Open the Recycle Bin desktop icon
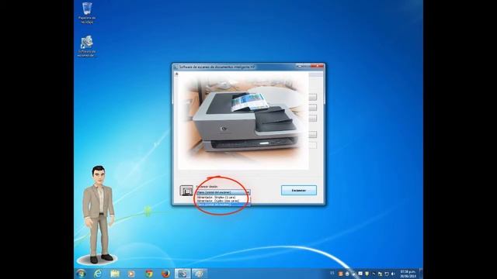Screen dimensions: 497x279 pos(87,12)
